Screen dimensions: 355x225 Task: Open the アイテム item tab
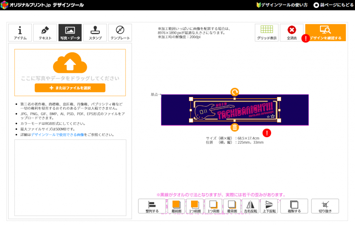pyautogui.click(x=20, y=33)
